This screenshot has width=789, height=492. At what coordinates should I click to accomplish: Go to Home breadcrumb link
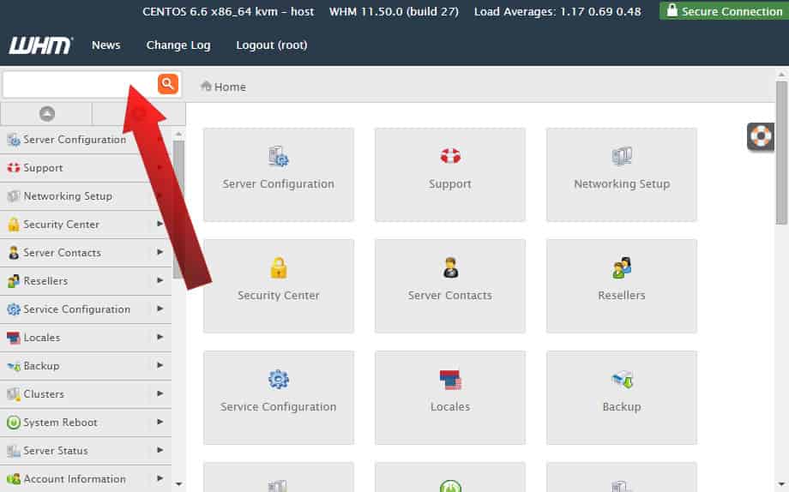point(230,87)
